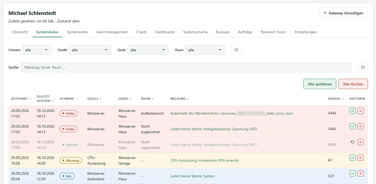This screenshot has height=184, width=376.
Task: Sort the table by Anzahl
Action: tap(336, 99)
